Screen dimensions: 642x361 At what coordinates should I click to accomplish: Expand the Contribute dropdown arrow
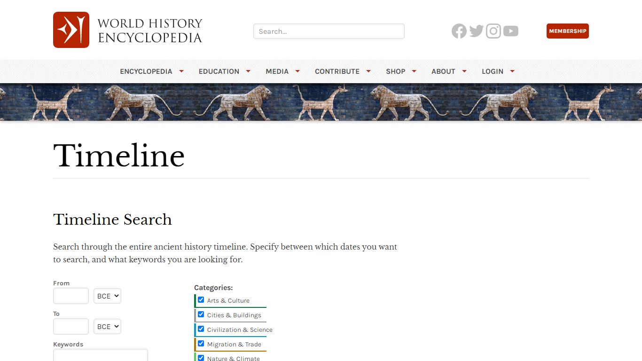point(368,71)
